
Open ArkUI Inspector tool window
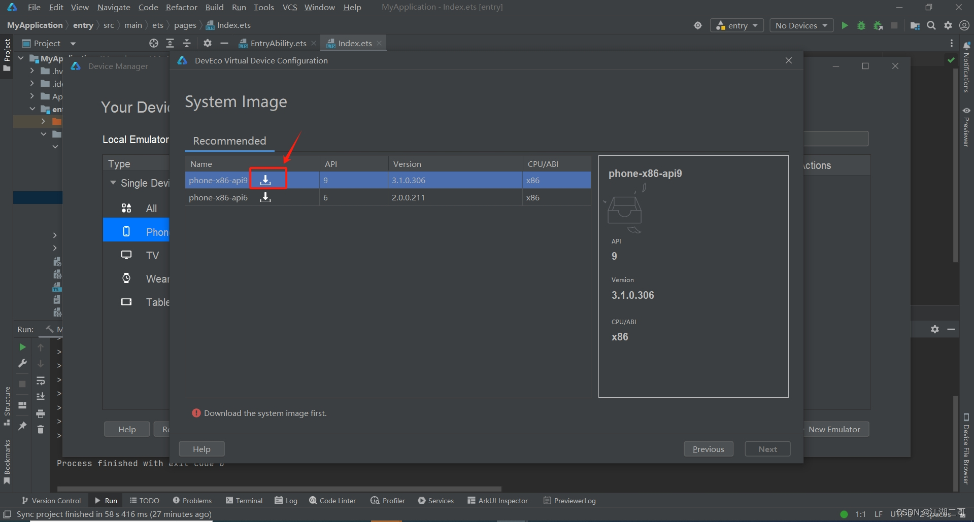(497, 501)
